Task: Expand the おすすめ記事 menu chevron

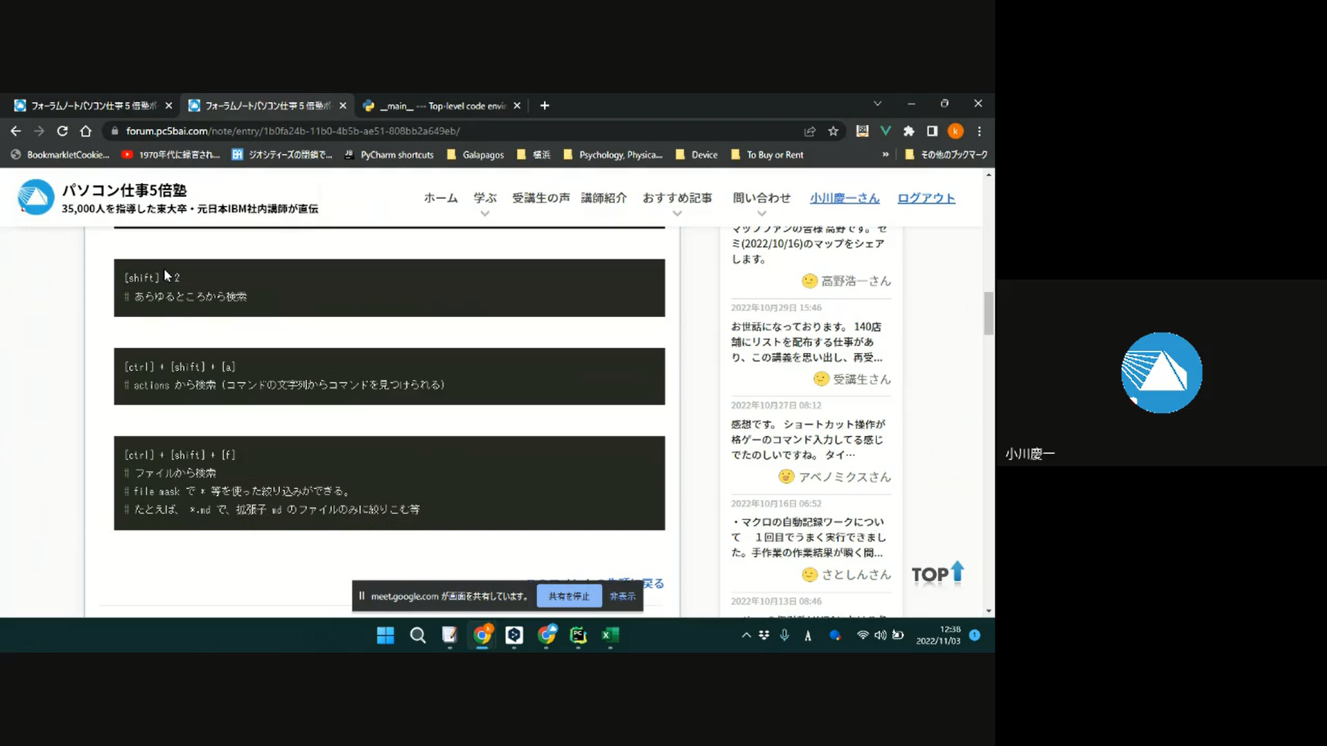Action: (677, 214)
